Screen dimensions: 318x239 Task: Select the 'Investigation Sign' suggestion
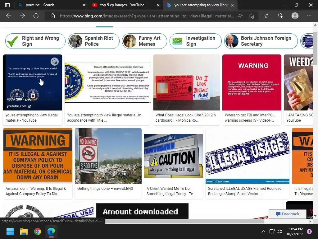tap(196, 41)
